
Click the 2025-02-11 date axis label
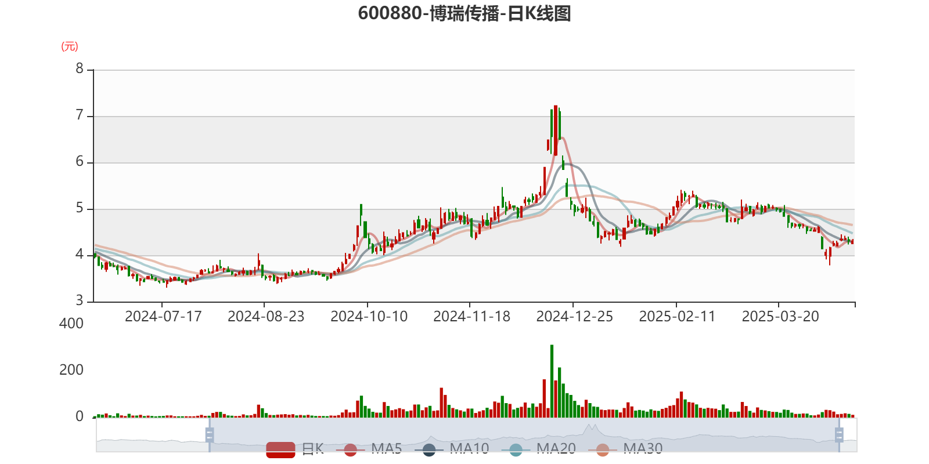point(677,317)
